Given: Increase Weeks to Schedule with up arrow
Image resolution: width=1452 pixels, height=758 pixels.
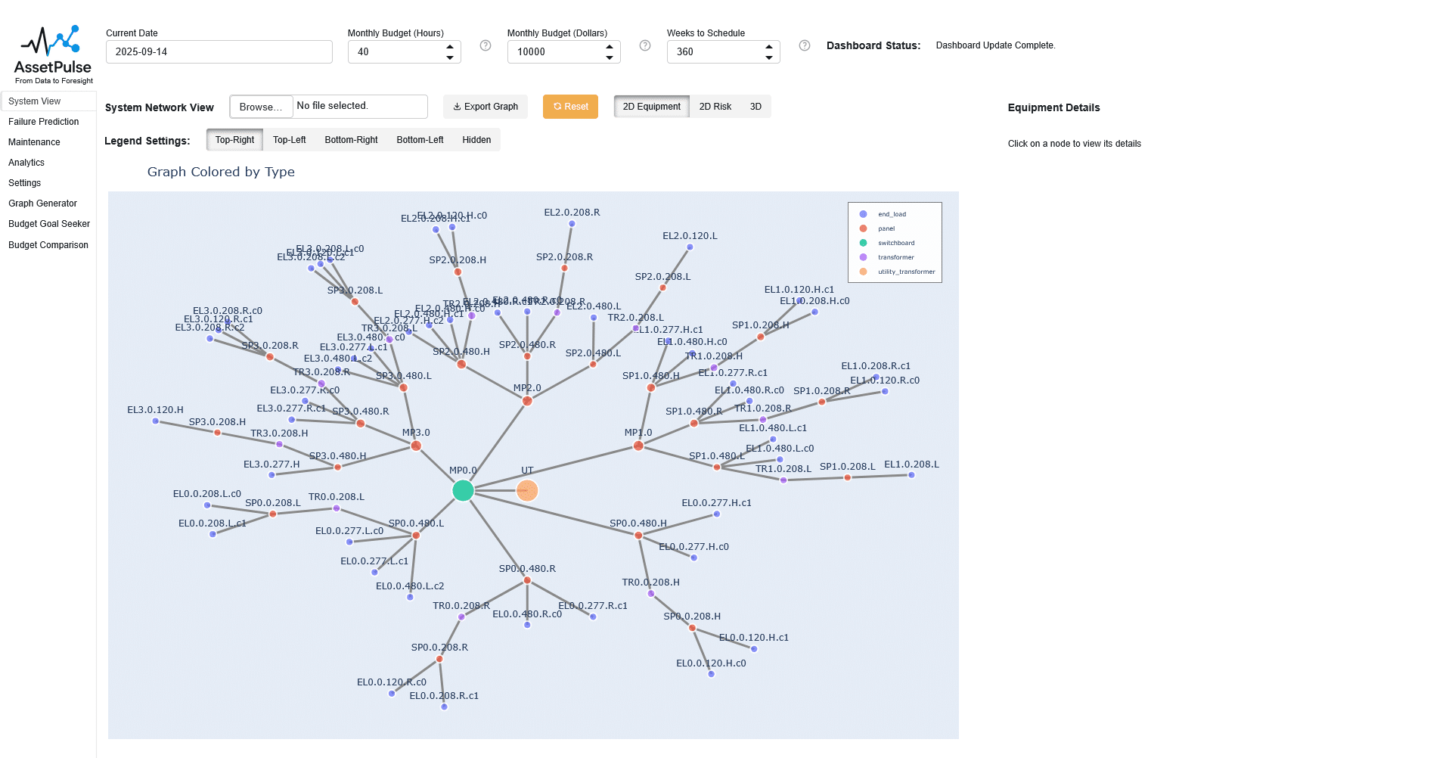Looking at the screenshot, I should click(x=769, y=47).
